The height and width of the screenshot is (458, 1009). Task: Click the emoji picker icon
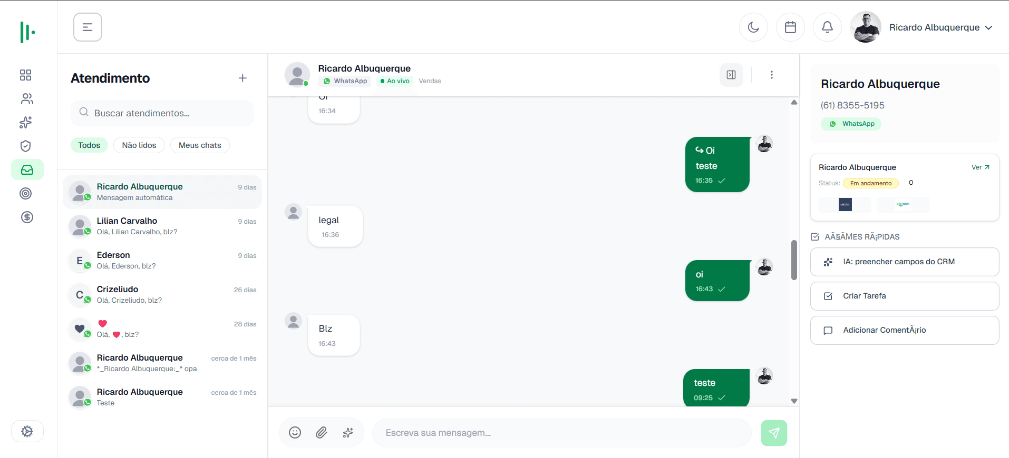click(295, 433)
